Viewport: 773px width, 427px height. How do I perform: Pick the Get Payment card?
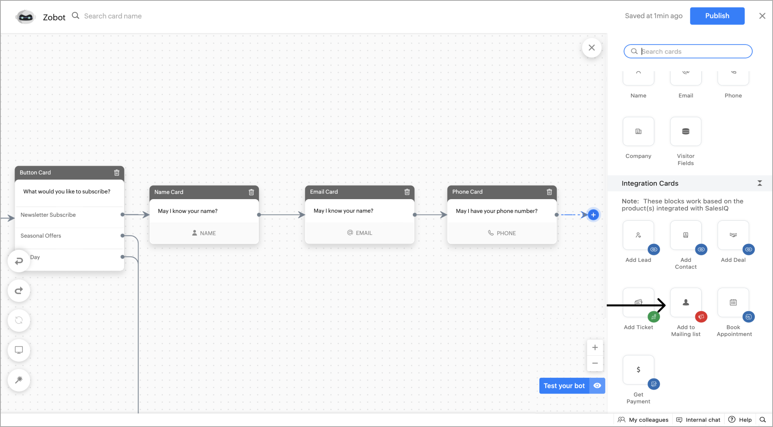click(x=638, y=370)
